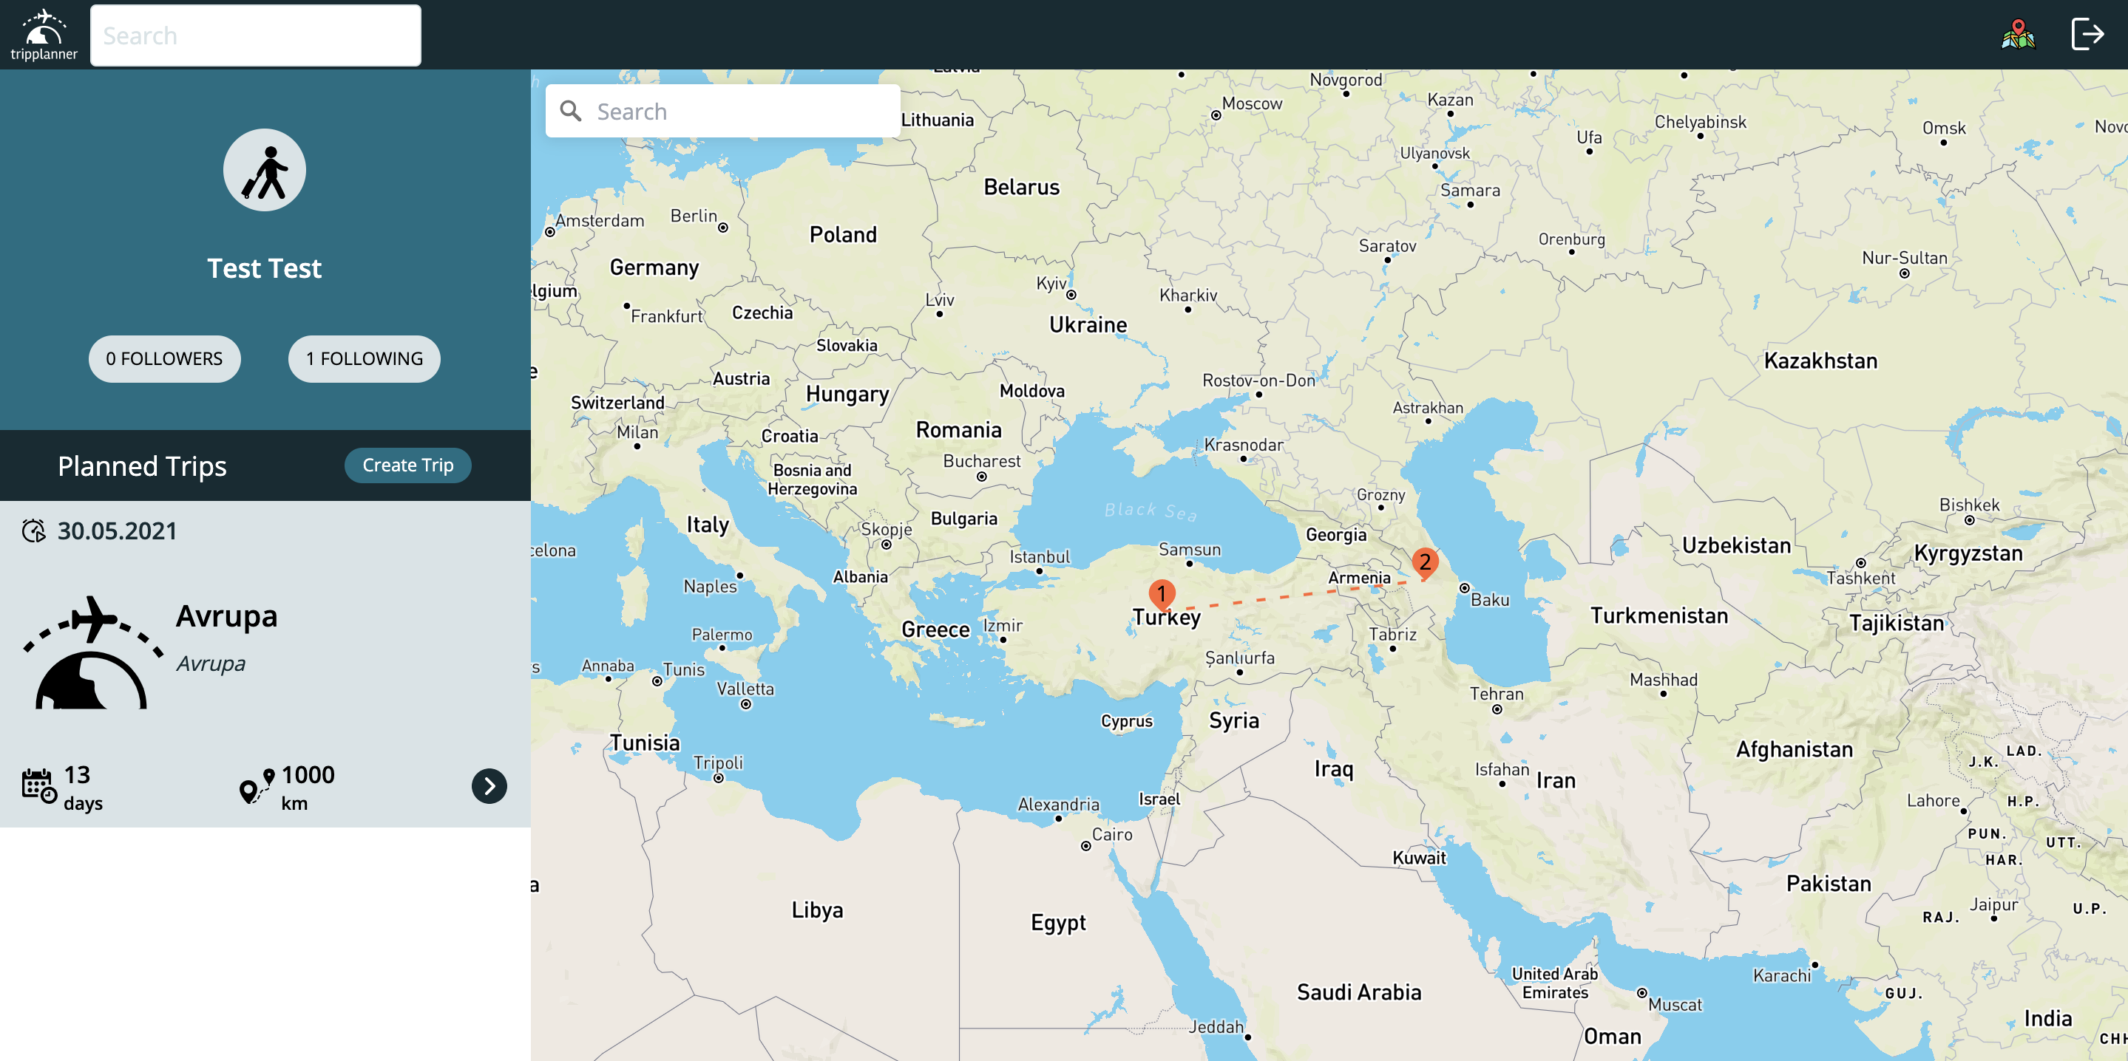Click the trip date clock icon
This screenshot has width=2128, height=1061.
click(x=34, y=531)
